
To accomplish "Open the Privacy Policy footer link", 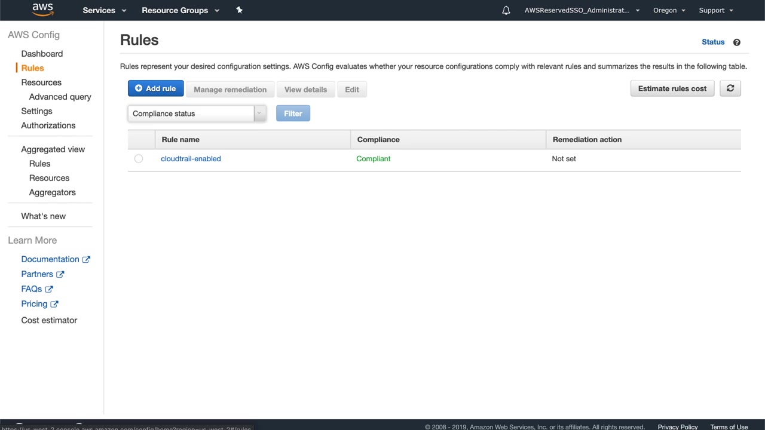I will pos(678,427).
